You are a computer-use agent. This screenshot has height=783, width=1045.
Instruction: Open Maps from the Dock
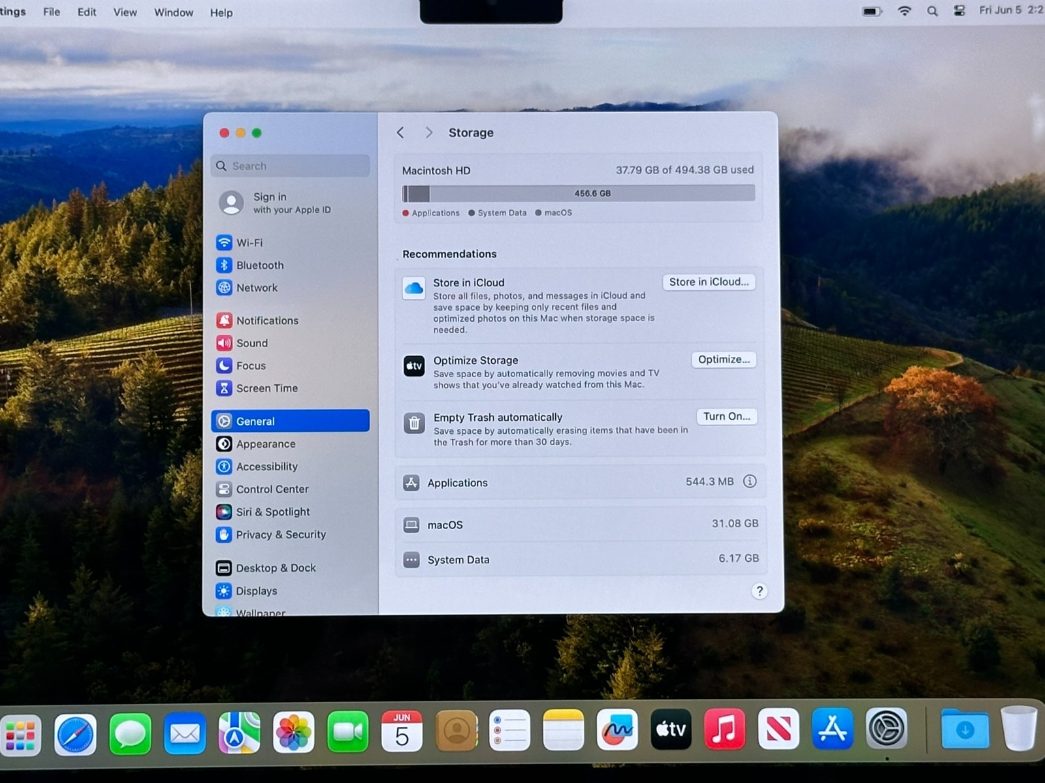pyautogui.click(x=239, y=733)
